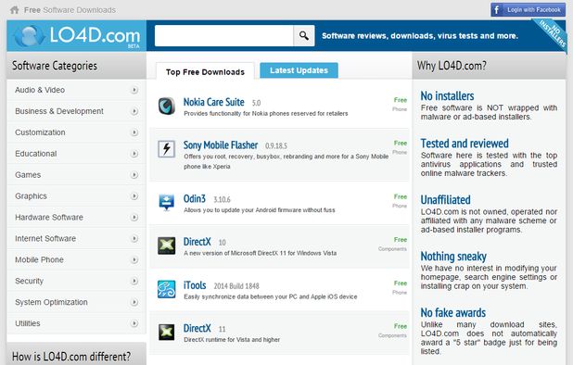
Task: Expand the Customization category arrow
Action: 134,132
